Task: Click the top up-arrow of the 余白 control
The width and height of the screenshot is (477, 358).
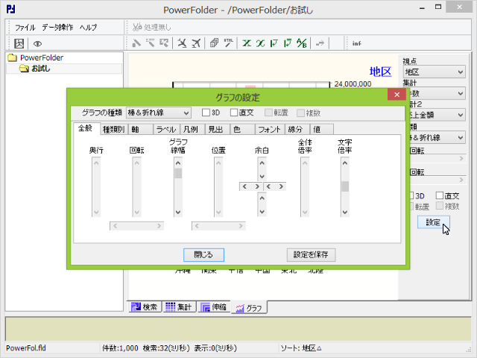Action: [x=262, y=163]
